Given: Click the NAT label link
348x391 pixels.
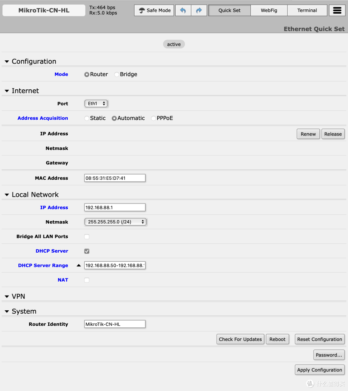Looking at the screenshot, I should click(x=63, y=280).
